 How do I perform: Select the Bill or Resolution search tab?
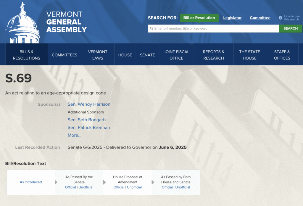[x=199, y=18]
